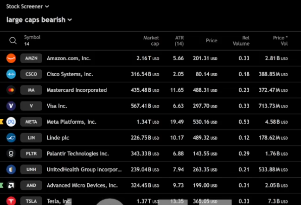Click the Amazon logo icon
The width and height of the screenshot is (301, 205).
[x=11, y=58]
